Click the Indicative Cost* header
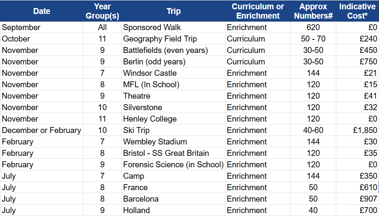This screenshot has width=379, height=216. point(357,11)
